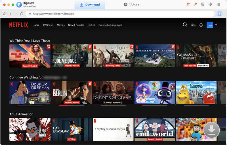Click the We Think You'll Love These heading
This screenshot has height=145, width=227.
[30, 41]
